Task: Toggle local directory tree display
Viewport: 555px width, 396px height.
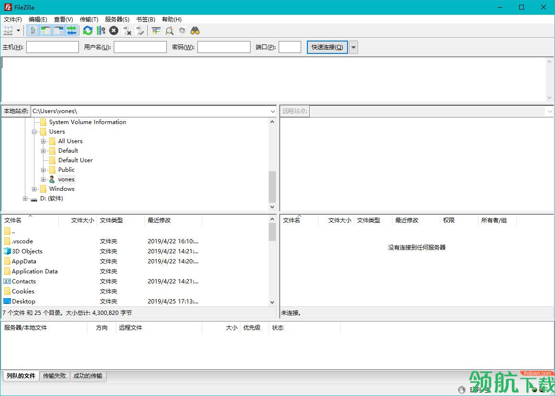Action: [x=46, y=31]
